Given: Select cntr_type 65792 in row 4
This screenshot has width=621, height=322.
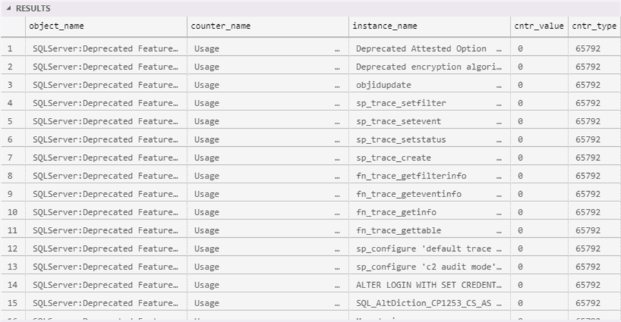Looking at the screenshot, I should pyautogui.click(x=594, y=103).
